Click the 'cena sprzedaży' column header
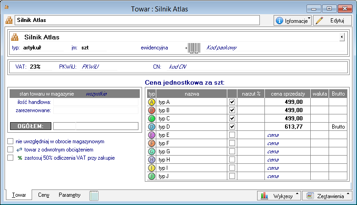 [x=288, y=94]
